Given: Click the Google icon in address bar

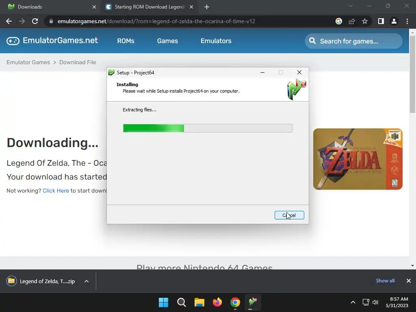Looking at the screenshot, I should click(x=339, y=21).
